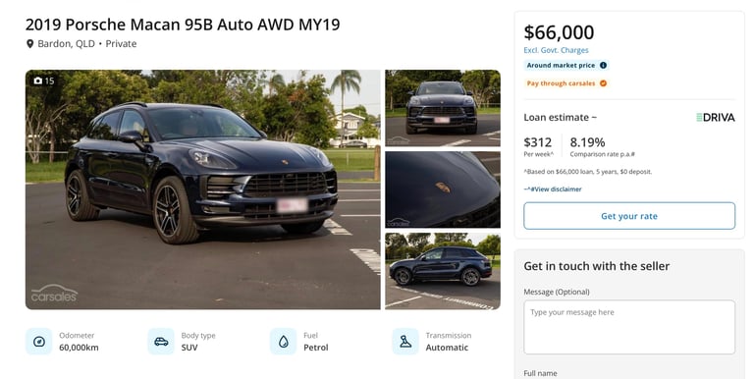This screenshot has height=379, width=754.
Task: Click the 2019 Porsche Macan listing title
Action: pyautogui.click(x=183, y=25)
